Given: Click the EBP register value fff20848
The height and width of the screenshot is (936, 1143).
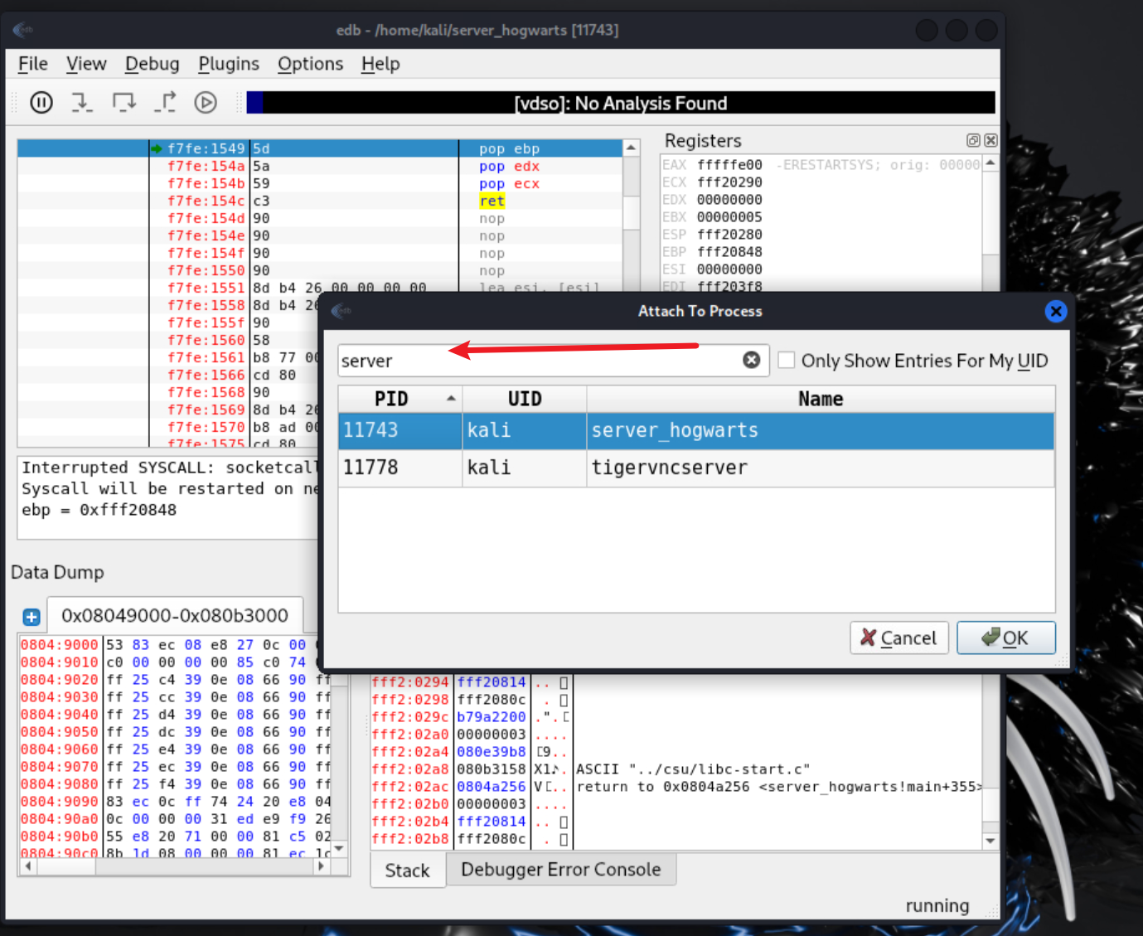Looking at the screenshot, I should tap(729, 252).
